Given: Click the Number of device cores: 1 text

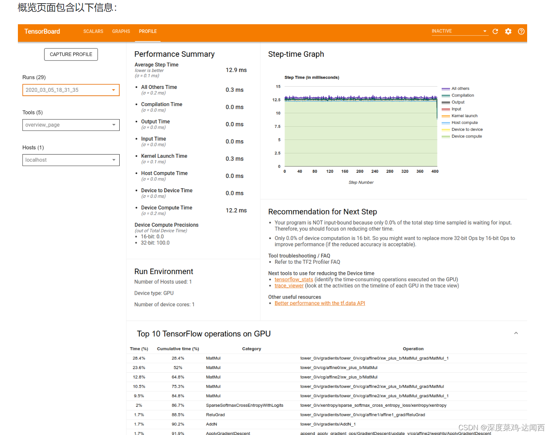Looking at the screenshot, I should point(164,305).
